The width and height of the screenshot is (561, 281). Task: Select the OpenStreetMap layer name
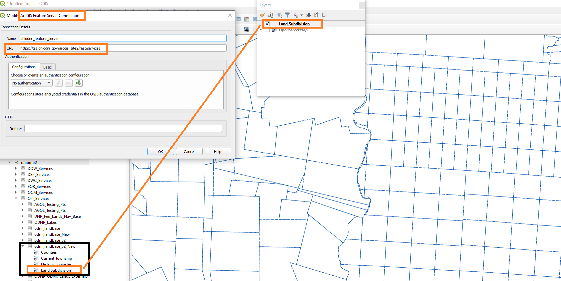click(293, 30)
